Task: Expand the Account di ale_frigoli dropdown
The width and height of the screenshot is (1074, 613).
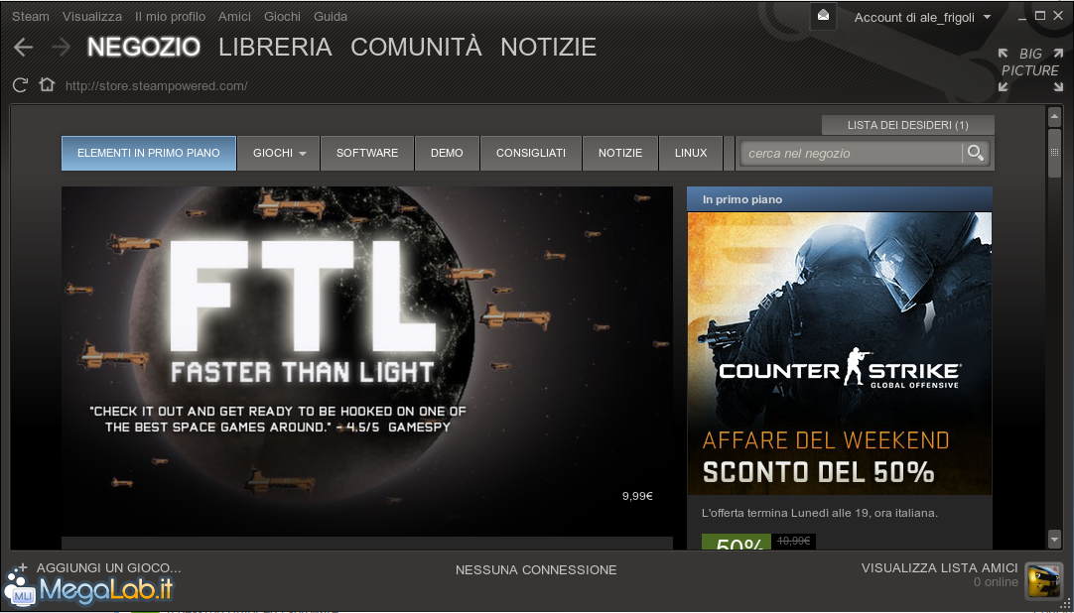Action: [x=922, y=18]
